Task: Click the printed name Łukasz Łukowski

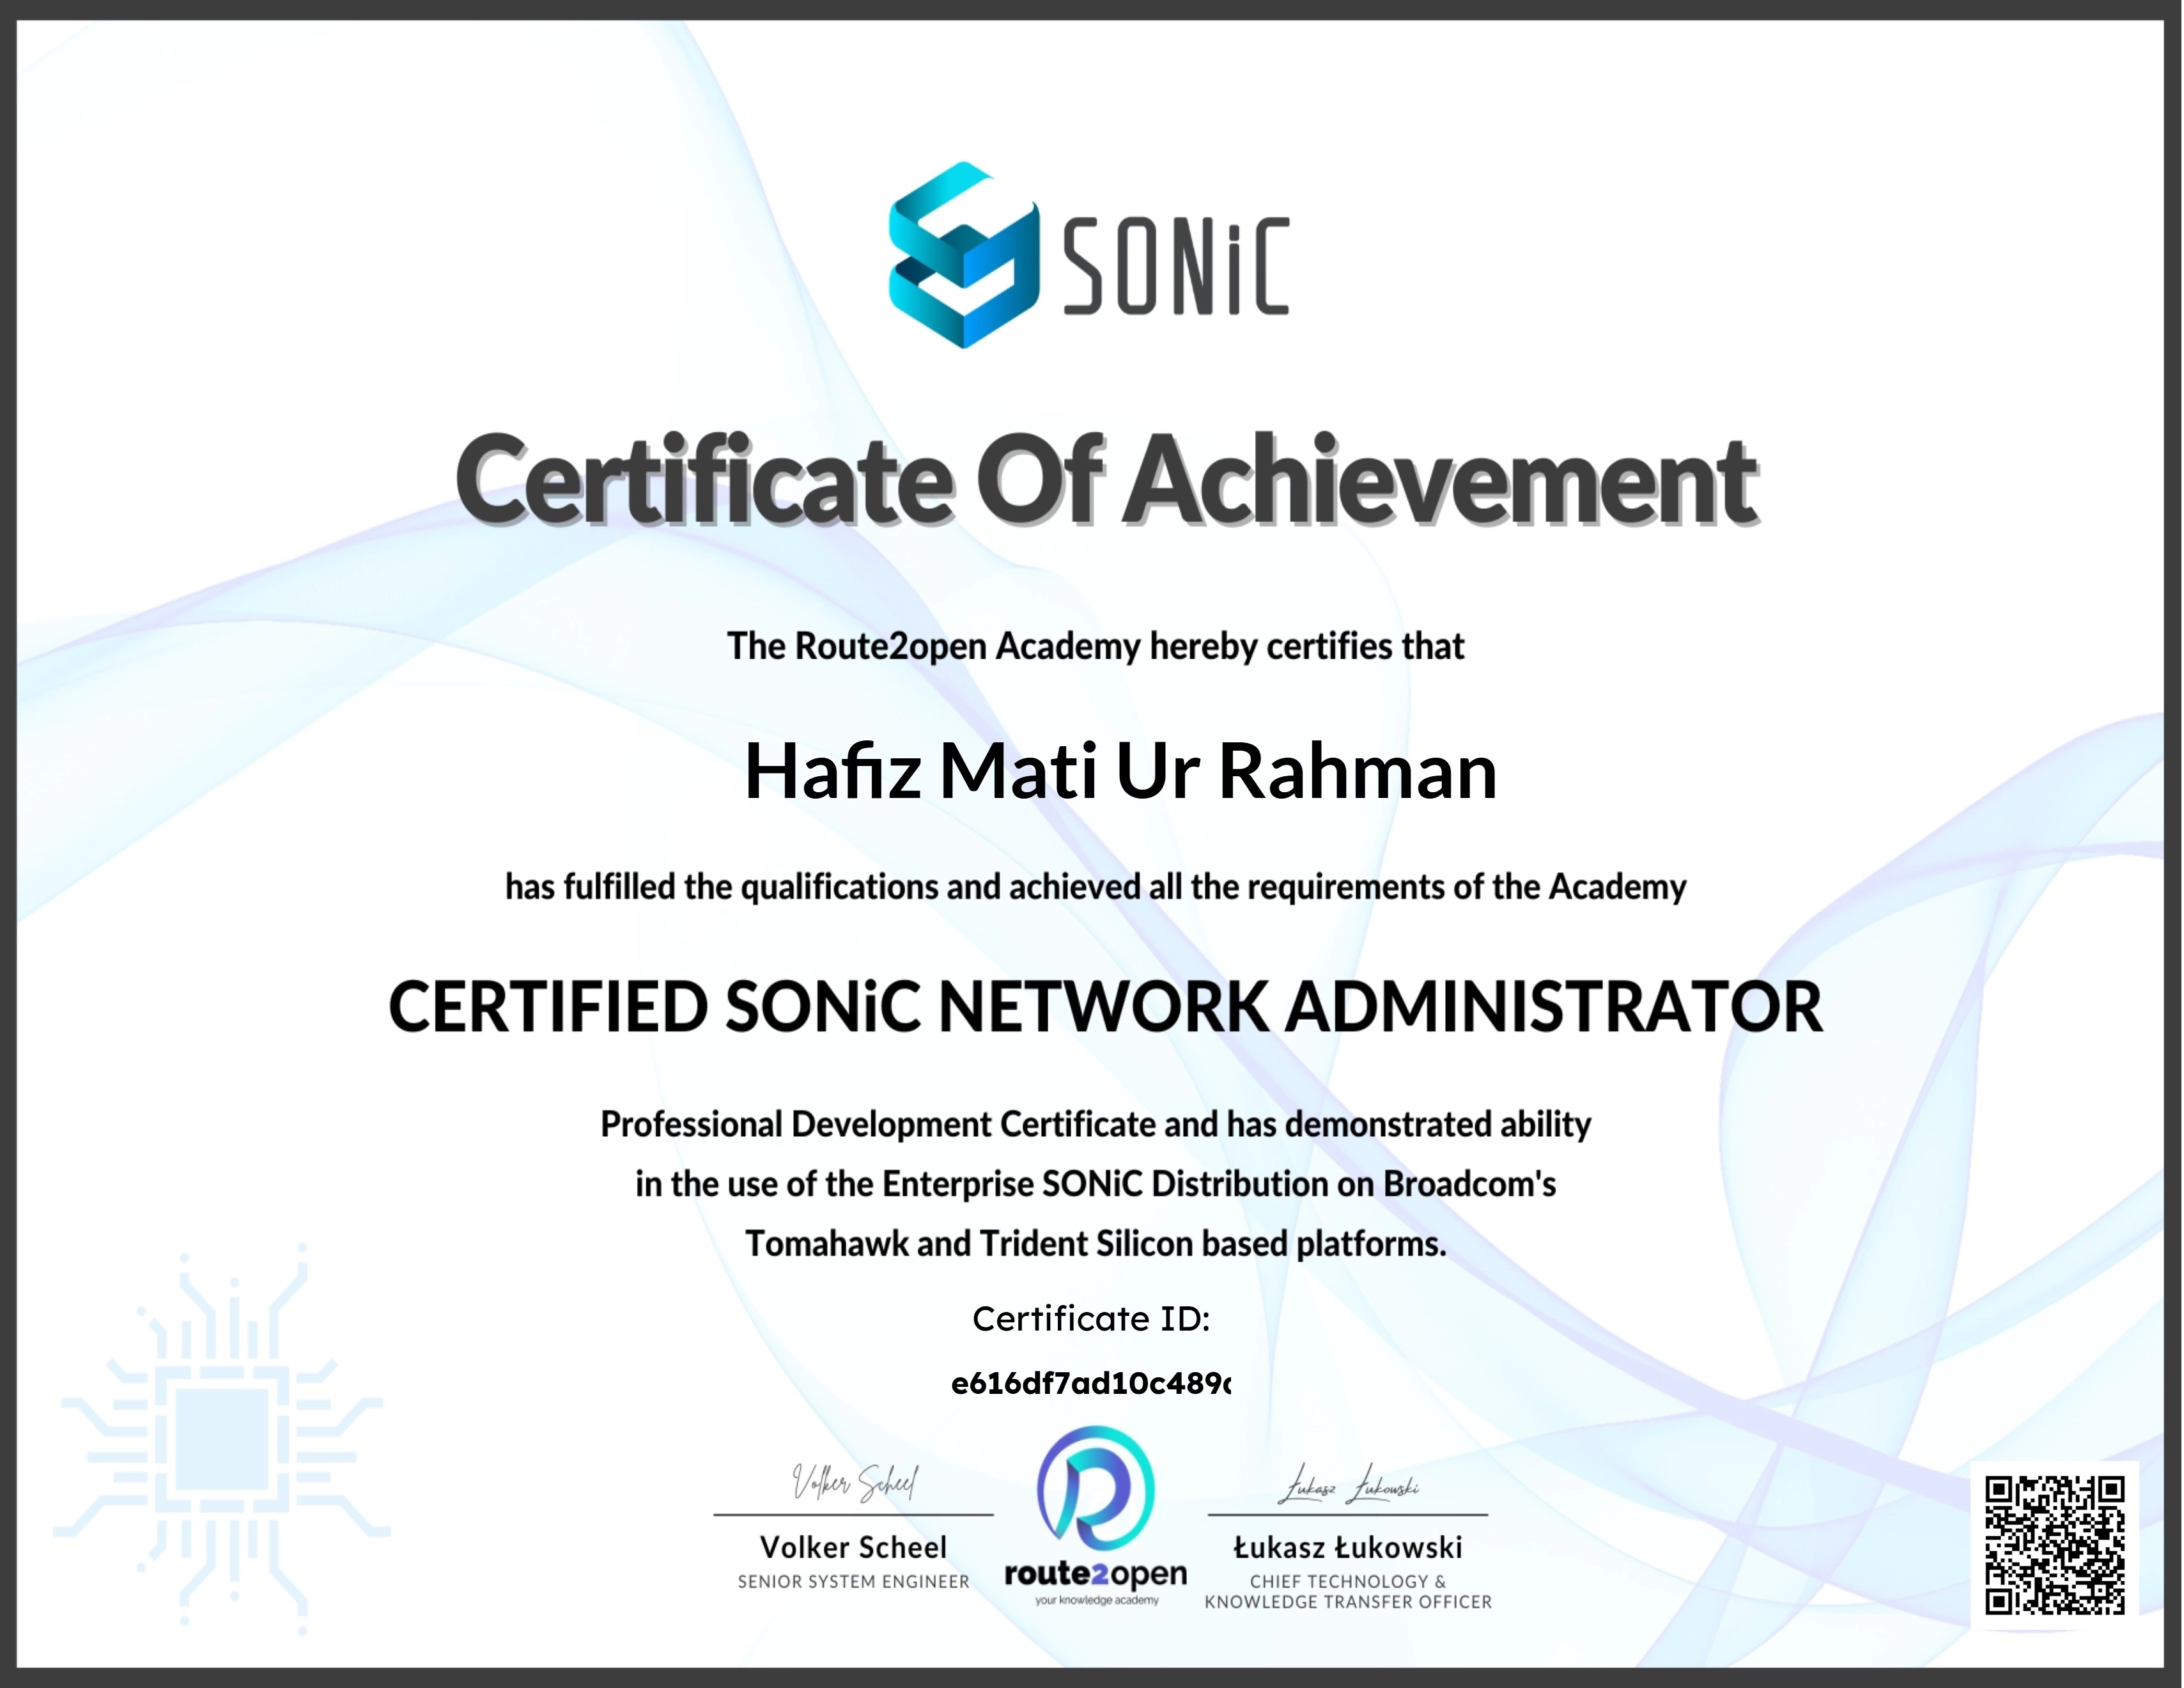Action: [x=1348, y=1548]
